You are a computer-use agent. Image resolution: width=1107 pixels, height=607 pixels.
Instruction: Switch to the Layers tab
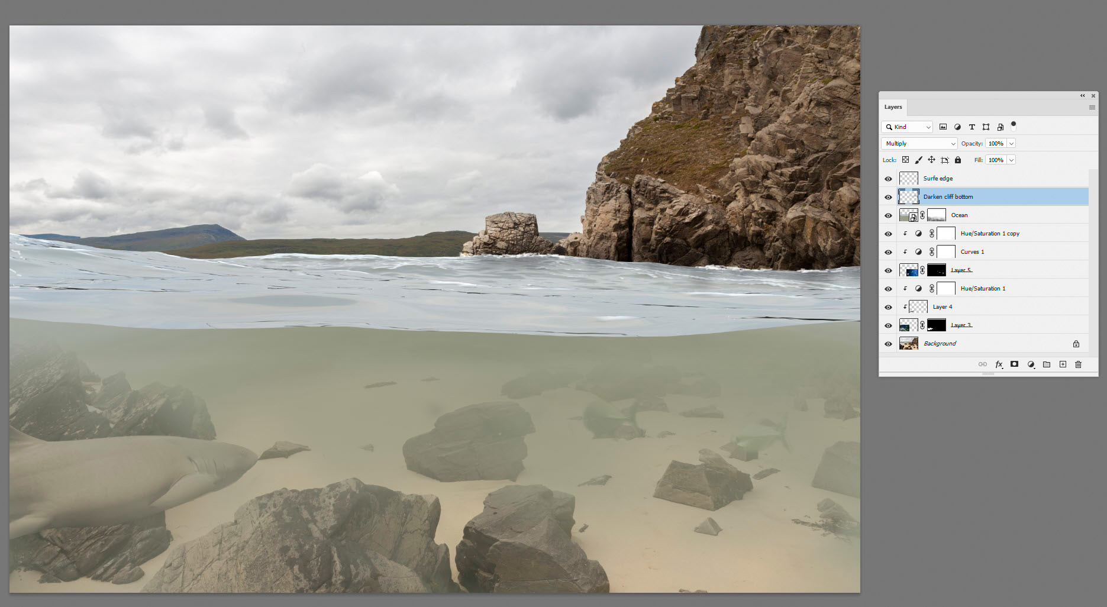[x=893, y=107]
